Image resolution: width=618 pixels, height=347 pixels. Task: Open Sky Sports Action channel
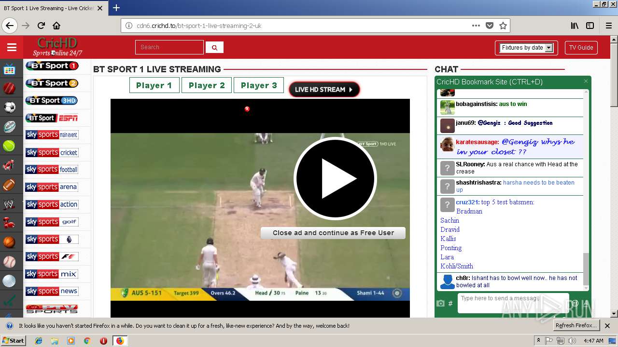point(52,204)
